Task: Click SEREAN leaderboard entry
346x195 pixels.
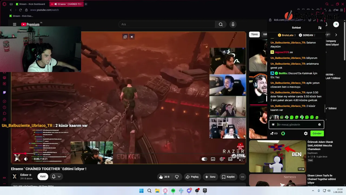Action: tap(307, 35)
